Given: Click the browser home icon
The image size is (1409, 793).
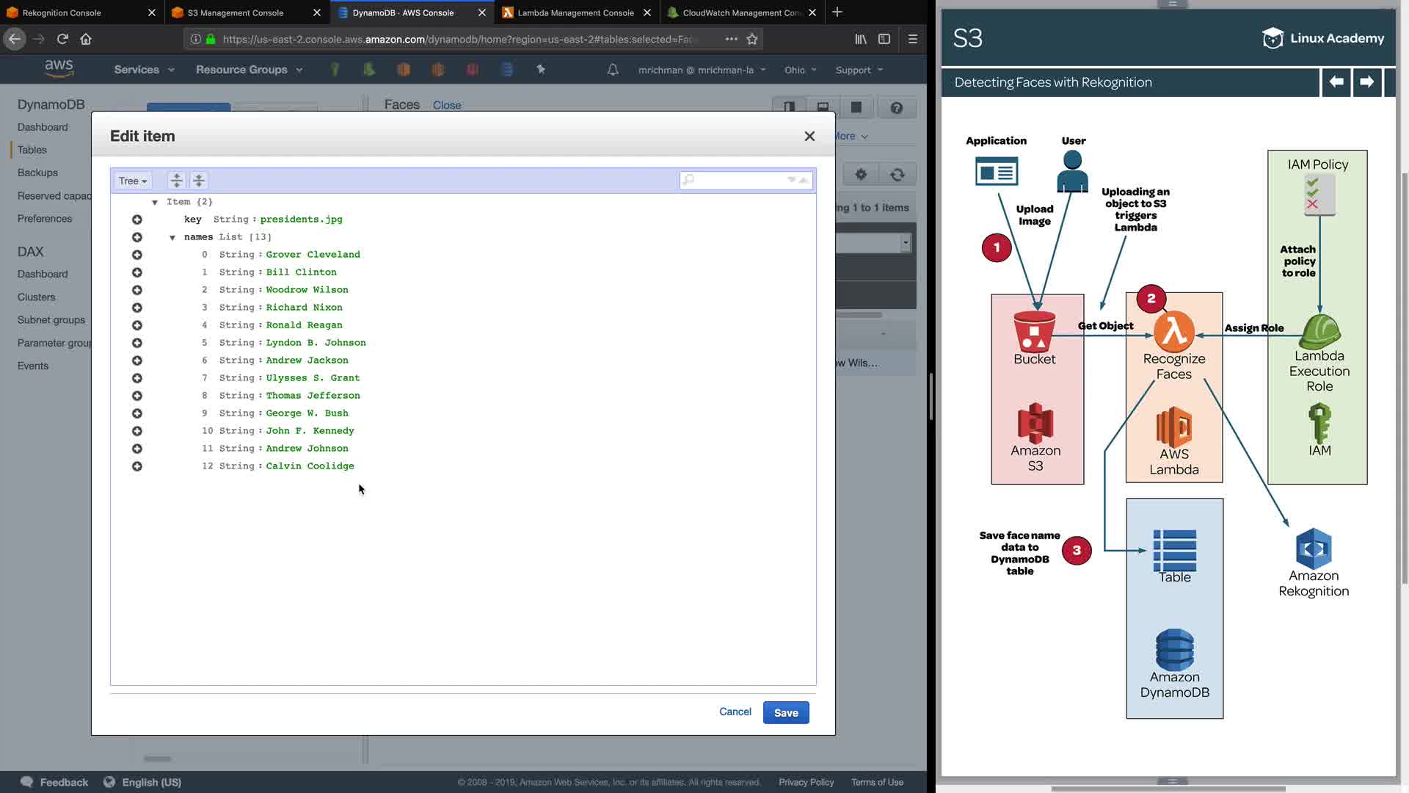Looking at the screenshot, I should pos(86,39).
